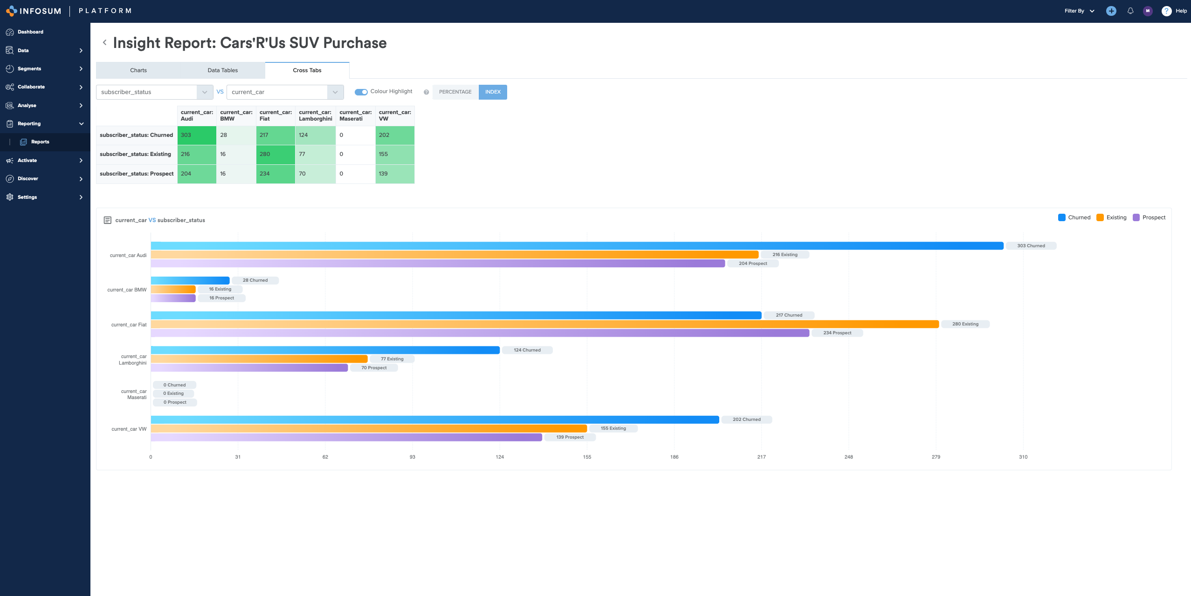
Task: Go back using the arrow beside title
Action: [x=104, y=42]
